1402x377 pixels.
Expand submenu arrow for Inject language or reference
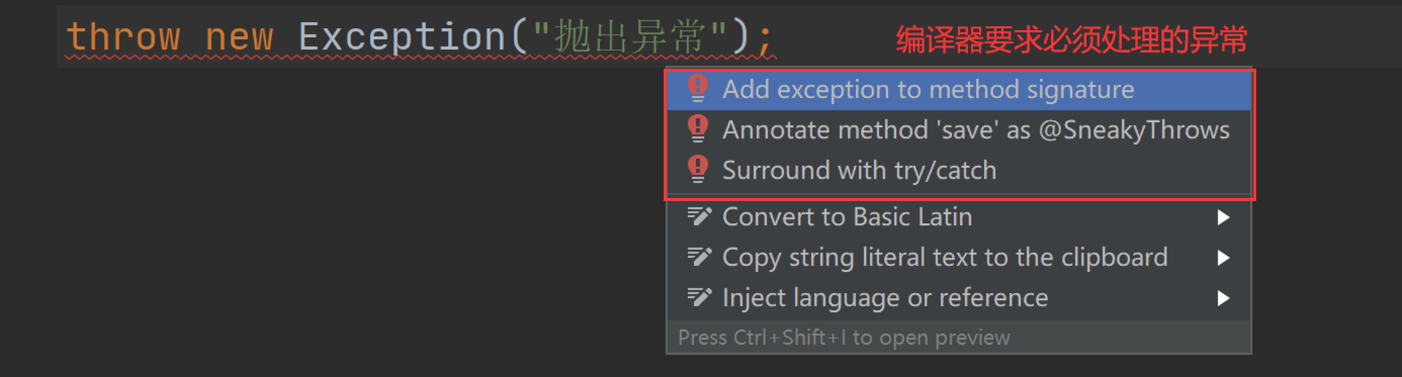pyautogui.click(x=1223, y=299)
